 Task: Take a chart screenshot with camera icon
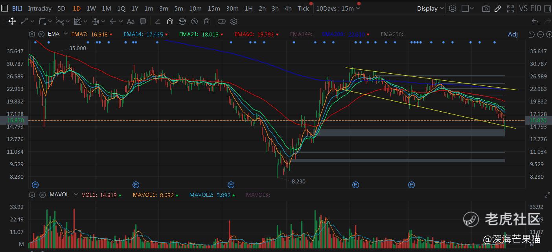(x=486, y=8)
